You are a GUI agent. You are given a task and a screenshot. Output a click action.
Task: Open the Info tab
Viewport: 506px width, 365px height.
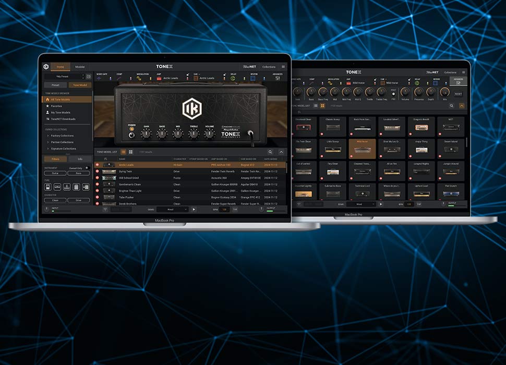coord(80,159)
